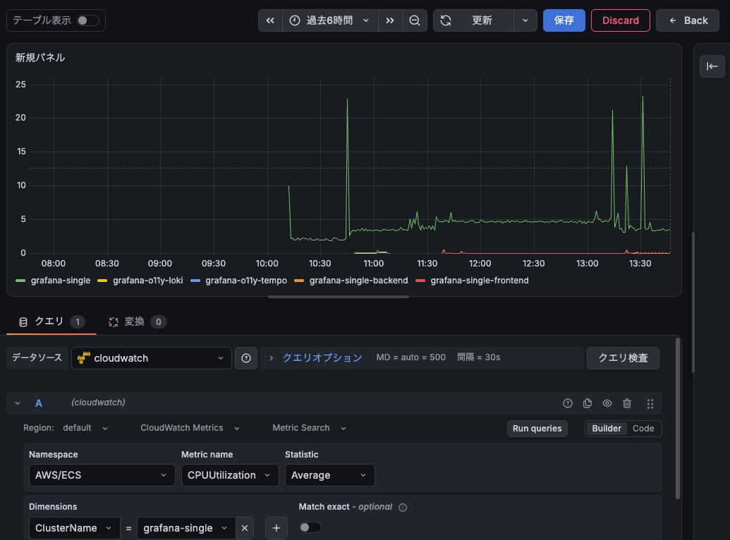Select the 変換 transformations tab
Screen dimensions: 730x540
coord(138,321)
